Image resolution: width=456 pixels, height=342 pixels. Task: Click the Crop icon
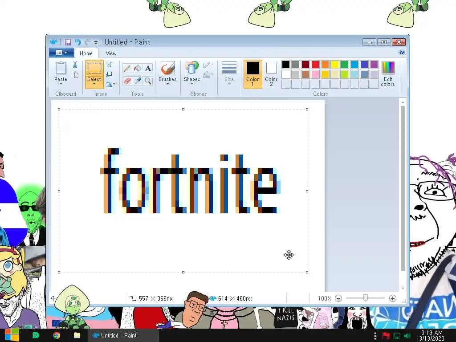[109, 65]
